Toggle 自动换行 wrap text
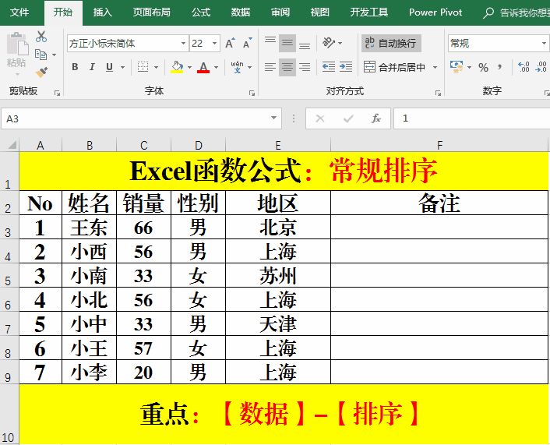Image resolution: width=550 pixels, height=445 pixels. [391, 43]
